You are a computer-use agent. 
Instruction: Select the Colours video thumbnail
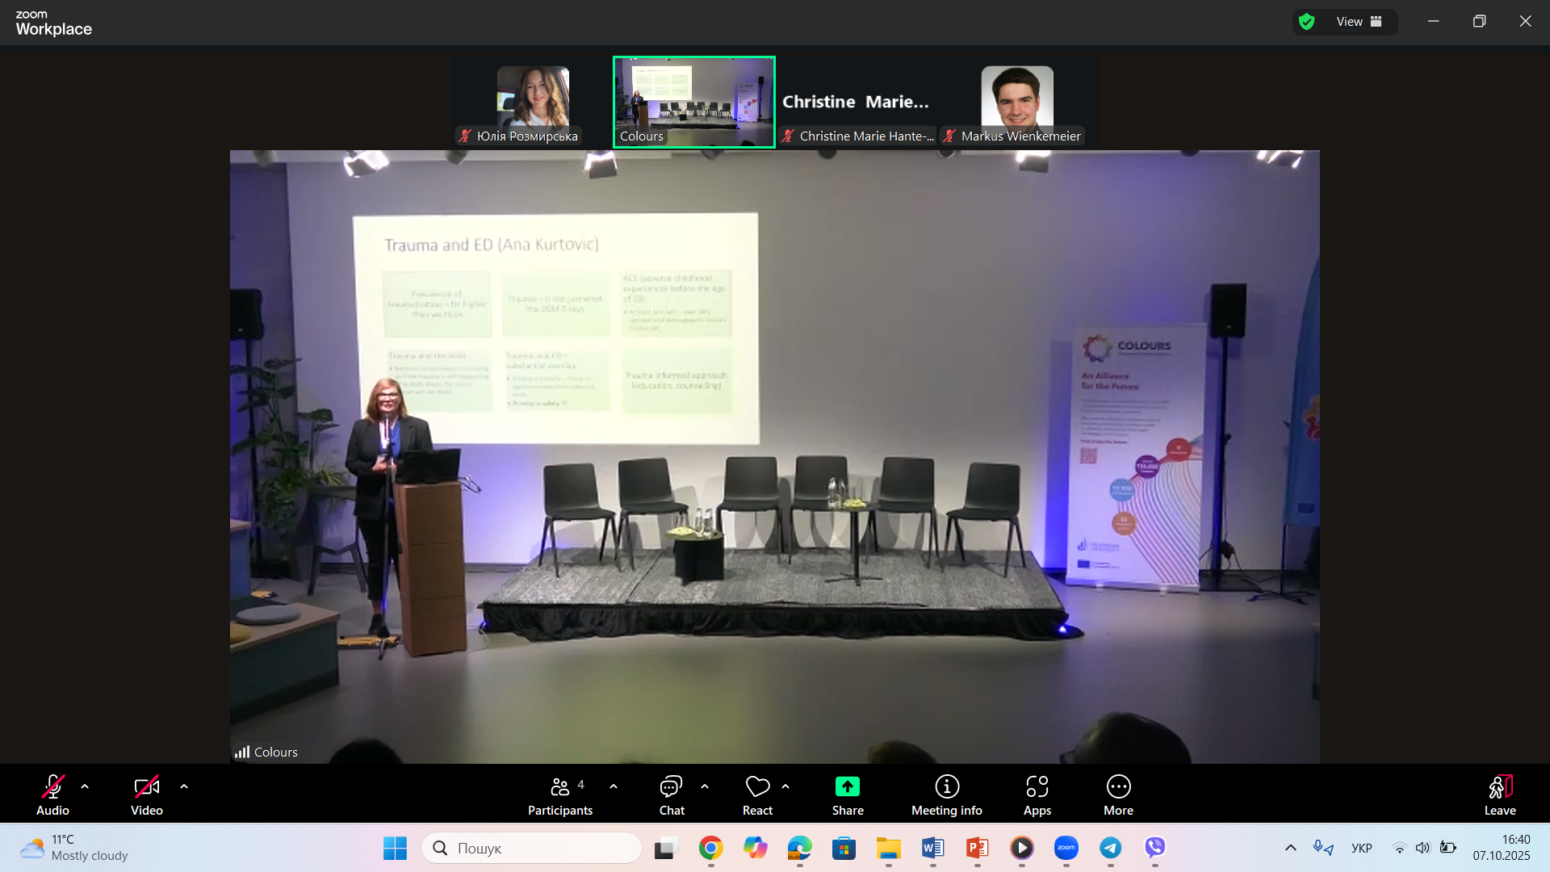pyautogui.click(x=694, y=102)
